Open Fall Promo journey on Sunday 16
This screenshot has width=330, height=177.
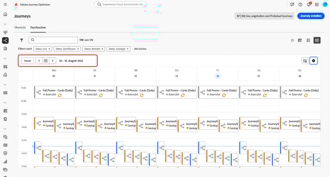(x=301, y=92)
